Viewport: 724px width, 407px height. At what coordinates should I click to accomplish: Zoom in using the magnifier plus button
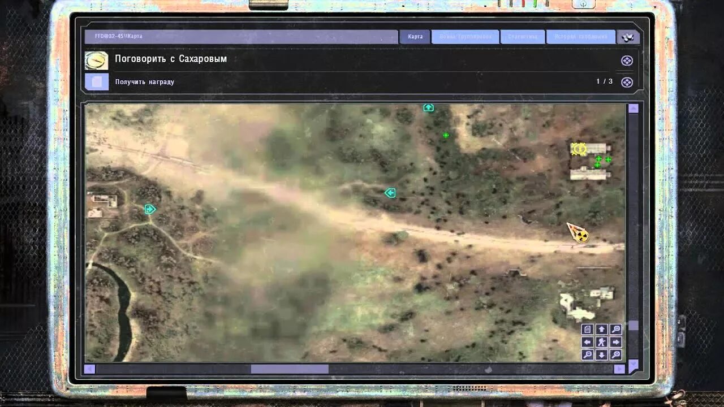[x=616, y=329]
